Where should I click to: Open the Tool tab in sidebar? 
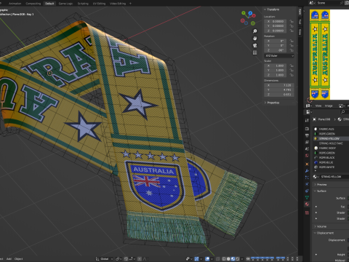(300, 22)
